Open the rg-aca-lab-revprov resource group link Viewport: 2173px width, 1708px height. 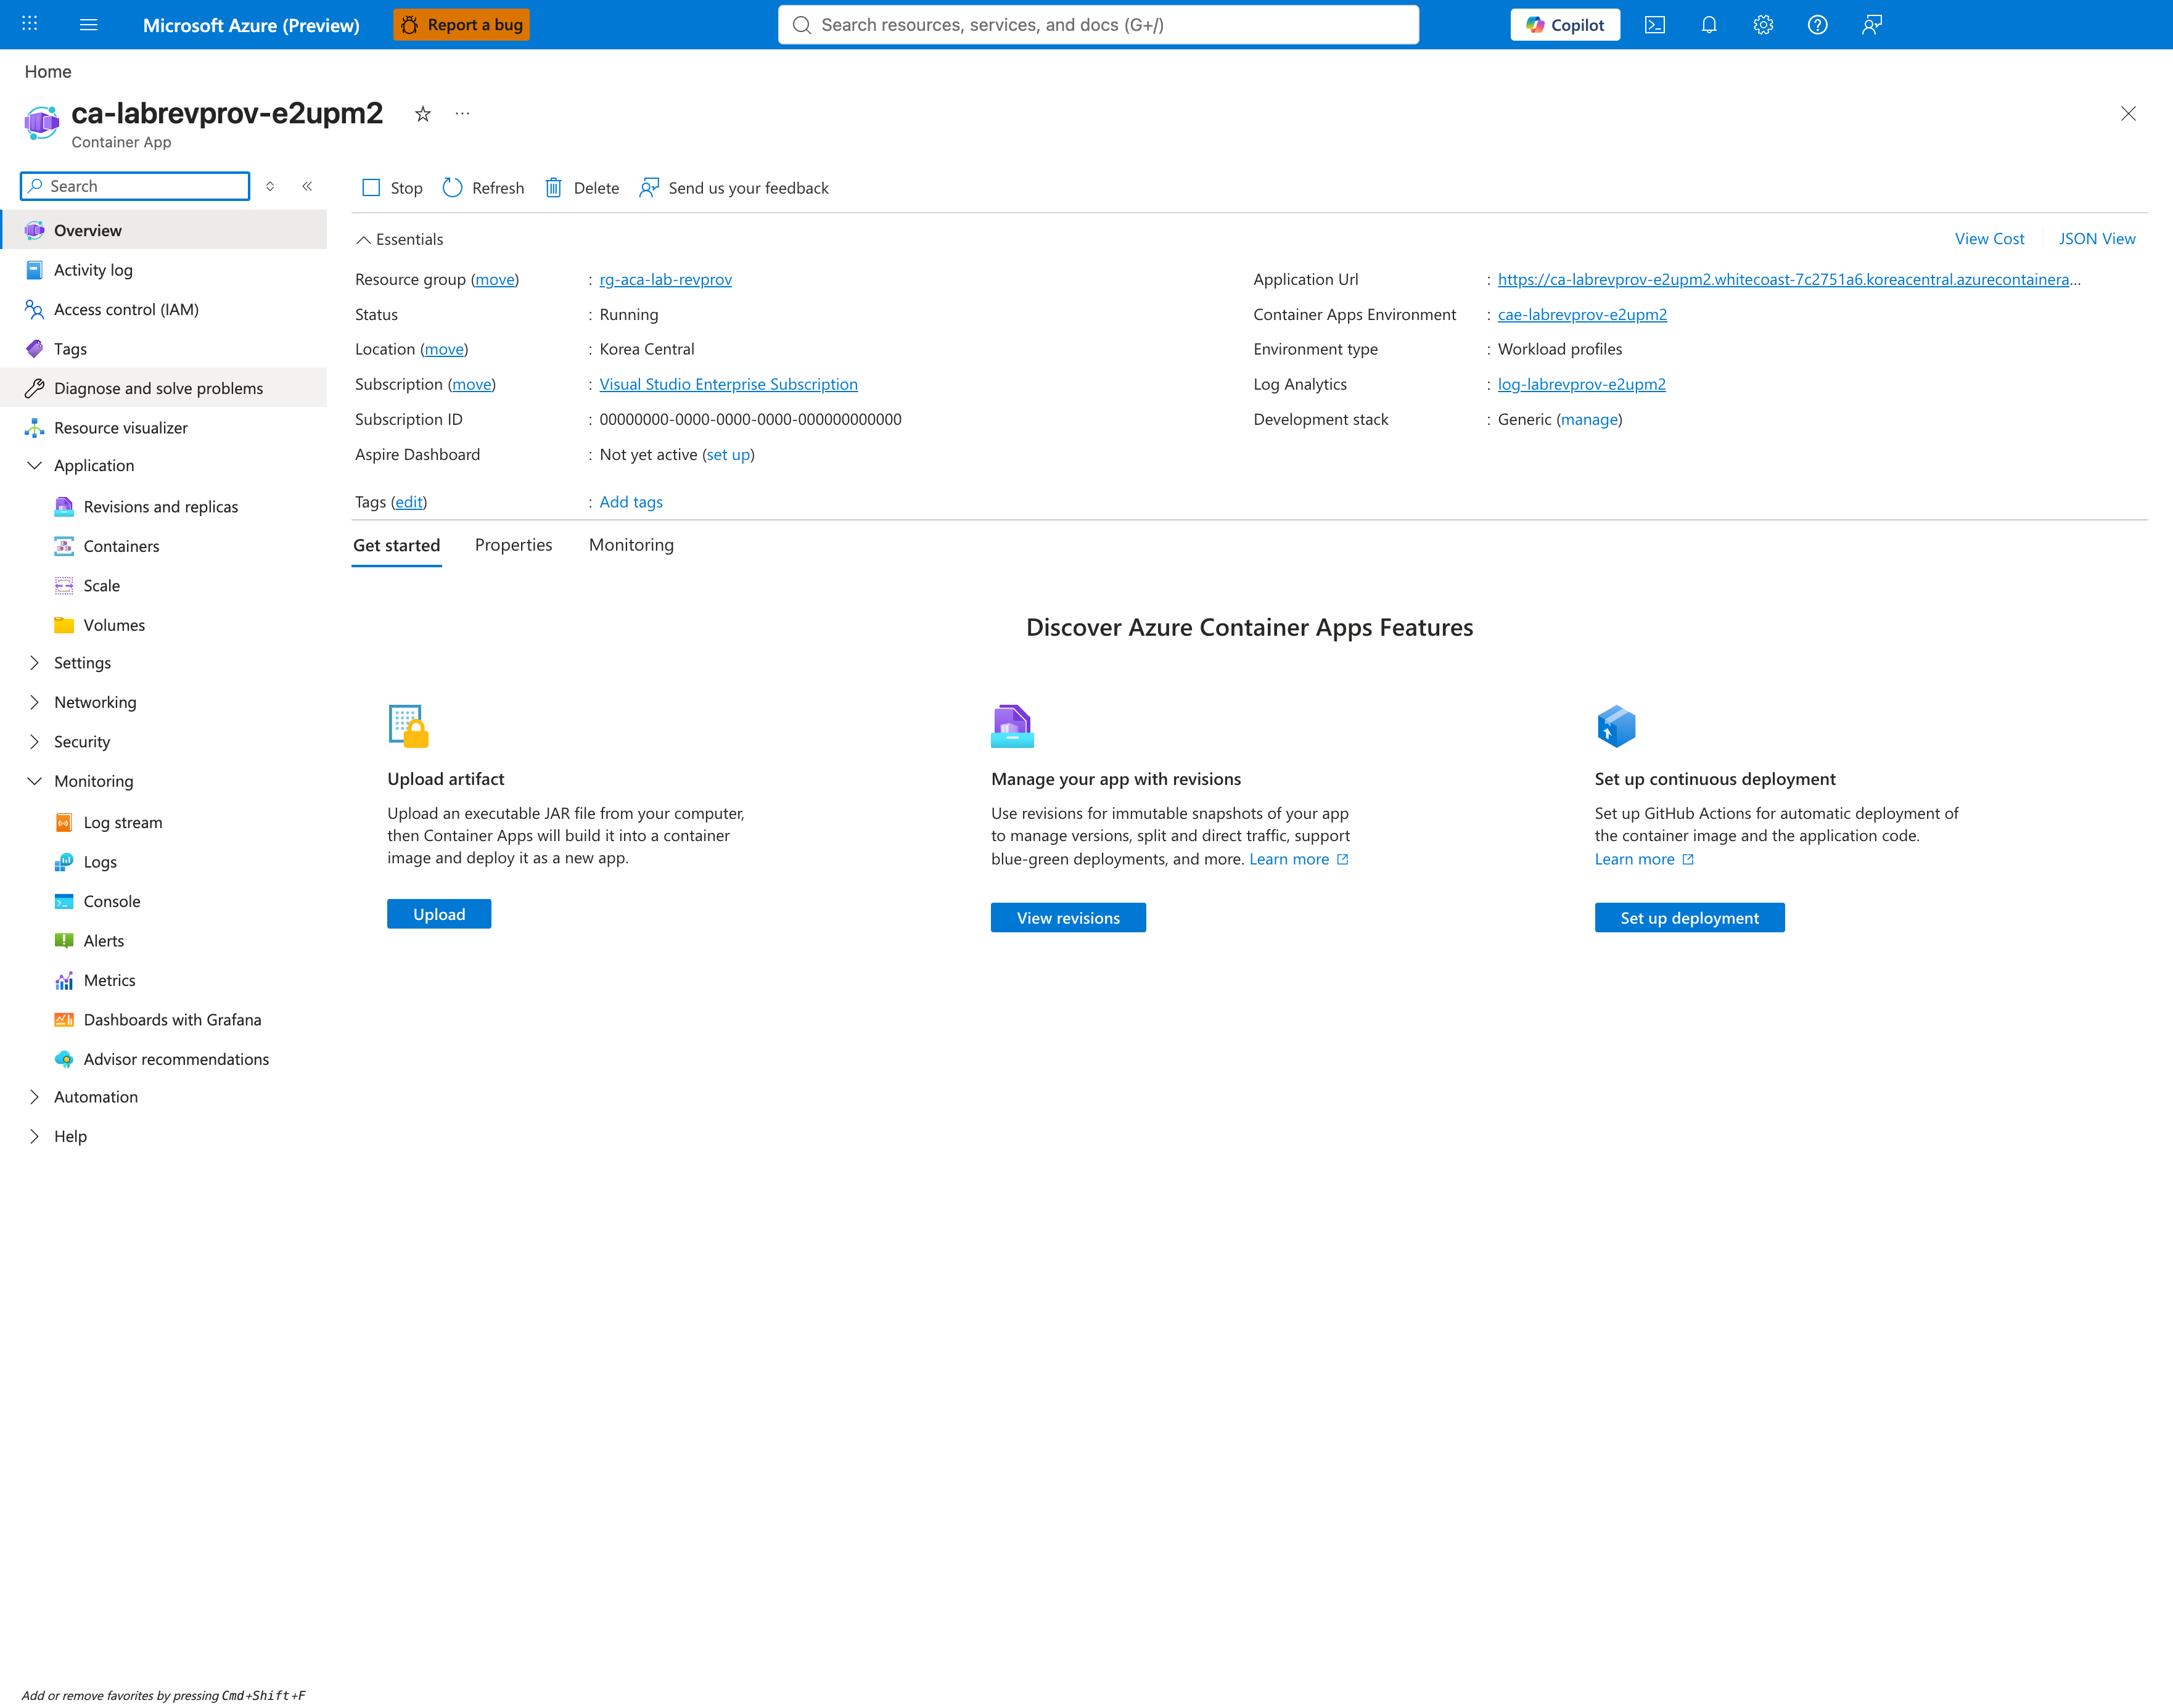[666, 280]
